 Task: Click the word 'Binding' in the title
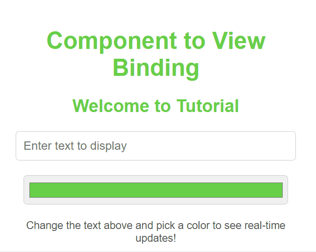click(x=156, y=68)
